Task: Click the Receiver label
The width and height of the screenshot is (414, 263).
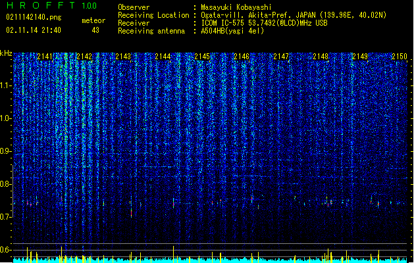Action: pos(134,23)
